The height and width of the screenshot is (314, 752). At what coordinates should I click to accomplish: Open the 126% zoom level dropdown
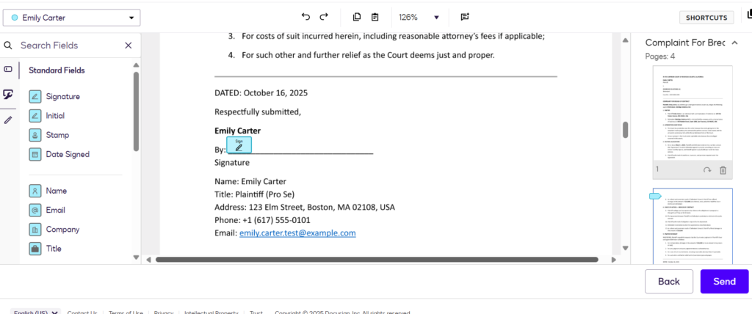pos(419,17)
